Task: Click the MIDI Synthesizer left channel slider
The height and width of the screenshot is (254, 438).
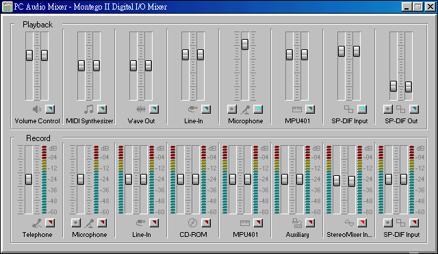Action: coord(81,66)
